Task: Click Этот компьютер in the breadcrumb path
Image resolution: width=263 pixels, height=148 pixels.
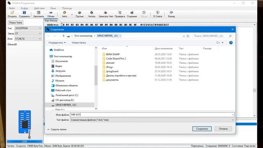Action: (x=83, y=36)
